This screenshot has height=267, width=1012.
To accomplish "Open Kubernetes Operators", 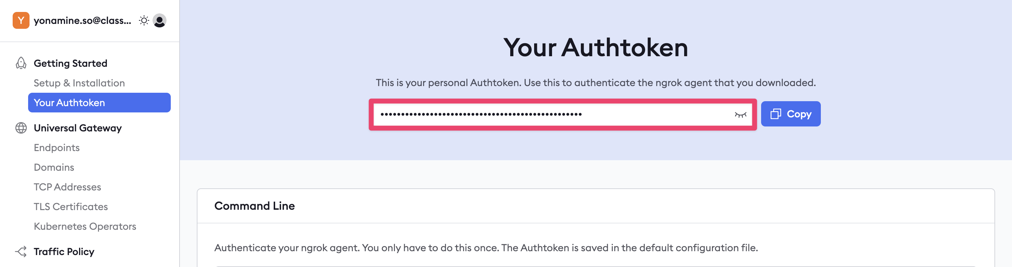I will click(85, 226).
